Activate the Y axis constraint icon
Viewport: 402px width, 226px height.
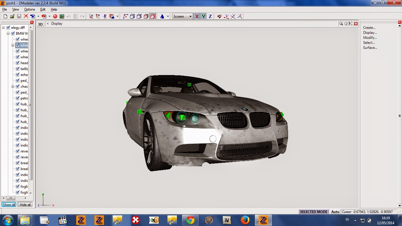coord(203,16)
